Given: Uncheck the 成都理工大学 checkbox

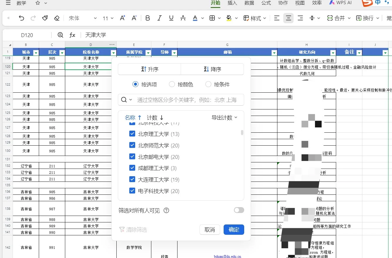Looking at the screenshot, I should (132, 168).
